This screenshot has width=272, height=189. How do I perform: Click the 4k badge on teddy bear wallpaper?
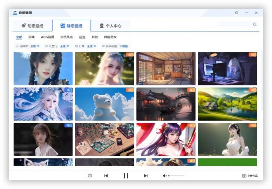tap(130, 90)
